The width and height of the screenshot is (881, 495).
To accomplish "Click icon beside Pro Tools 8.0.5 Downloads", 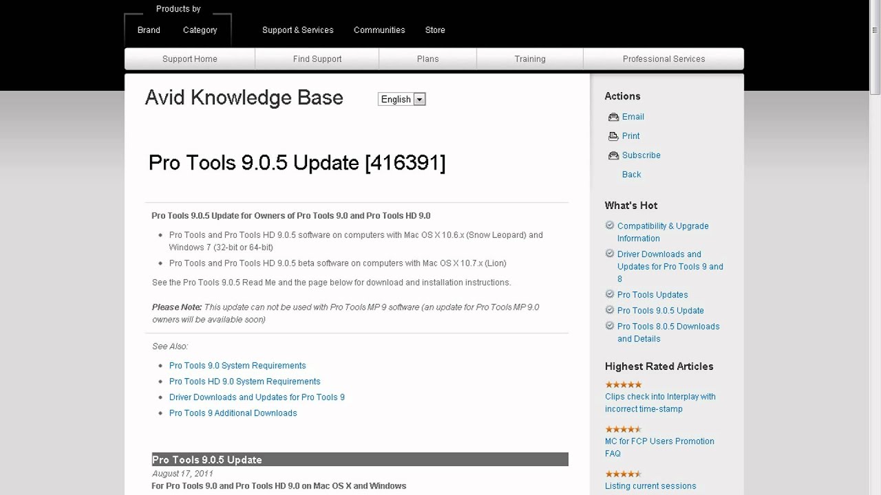I will click(609, 326).
